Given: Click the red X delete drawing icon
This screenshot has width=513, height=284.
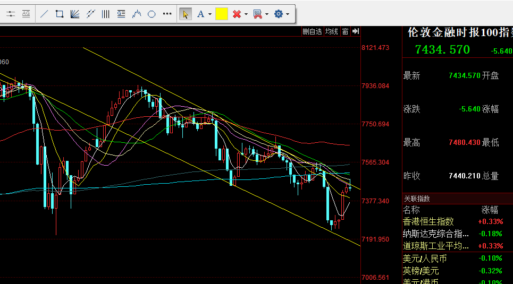Looking at the screenshot, I should pos(237,14).
